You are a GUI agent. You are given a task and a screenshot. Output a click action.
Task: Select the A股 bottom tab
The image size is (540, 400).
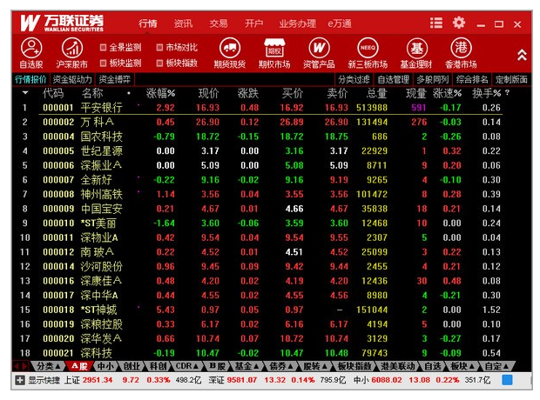pos(79,366)
